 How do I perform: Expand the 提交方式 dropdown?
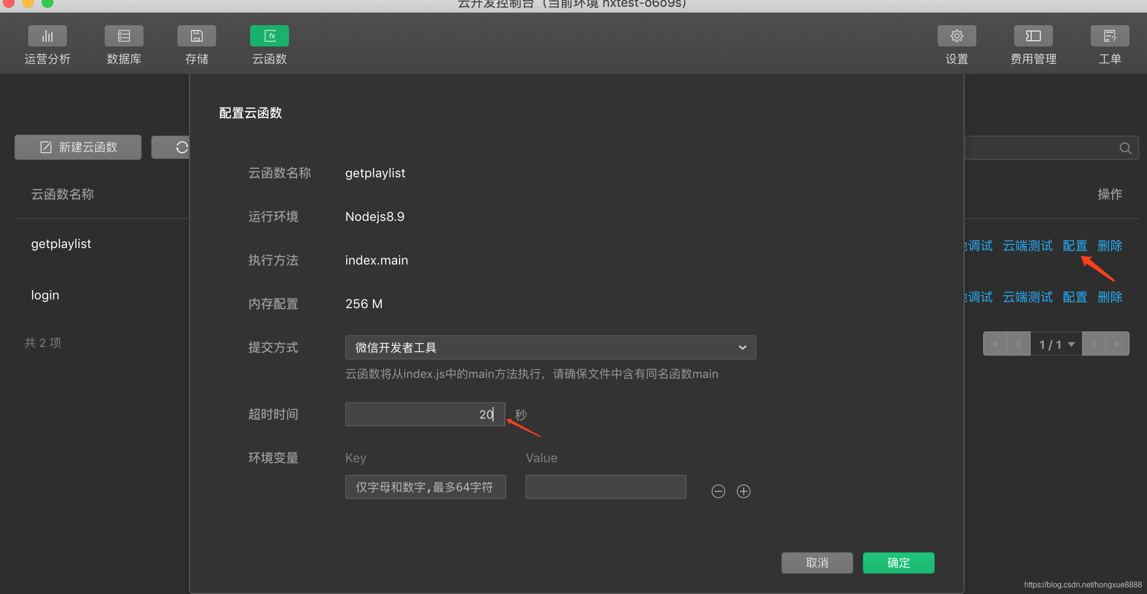pos(550,347)
